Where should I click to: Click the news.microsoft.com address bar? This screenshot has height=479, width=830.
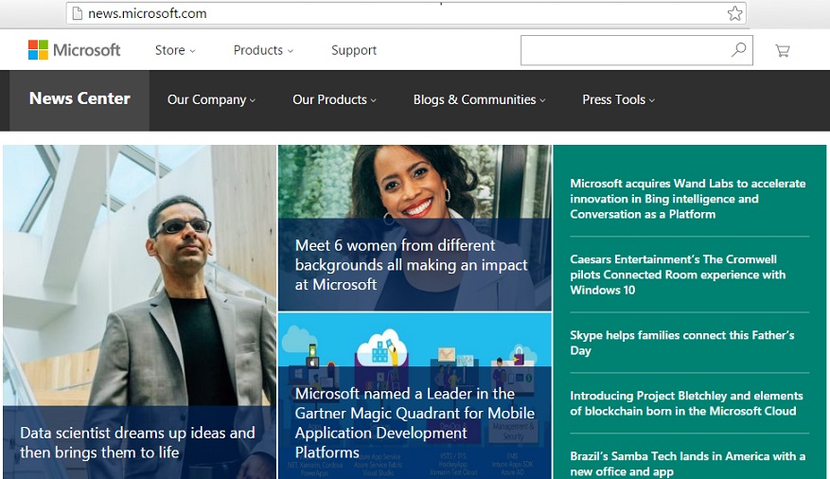[x=406, y=13]
